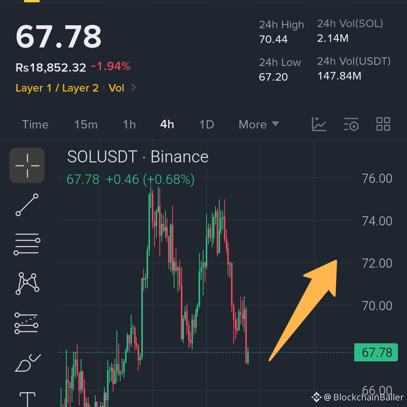Open the Layer 1 / Layer 2 tag
Screen dimensions: 407x407
click(57, 88)
